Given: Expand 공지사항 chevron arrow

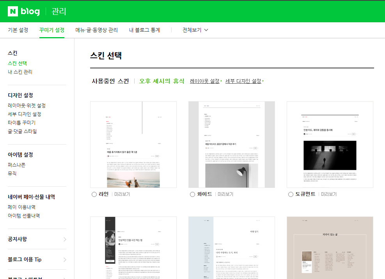Looking at the screenshot, I should [x=65, y=240].
